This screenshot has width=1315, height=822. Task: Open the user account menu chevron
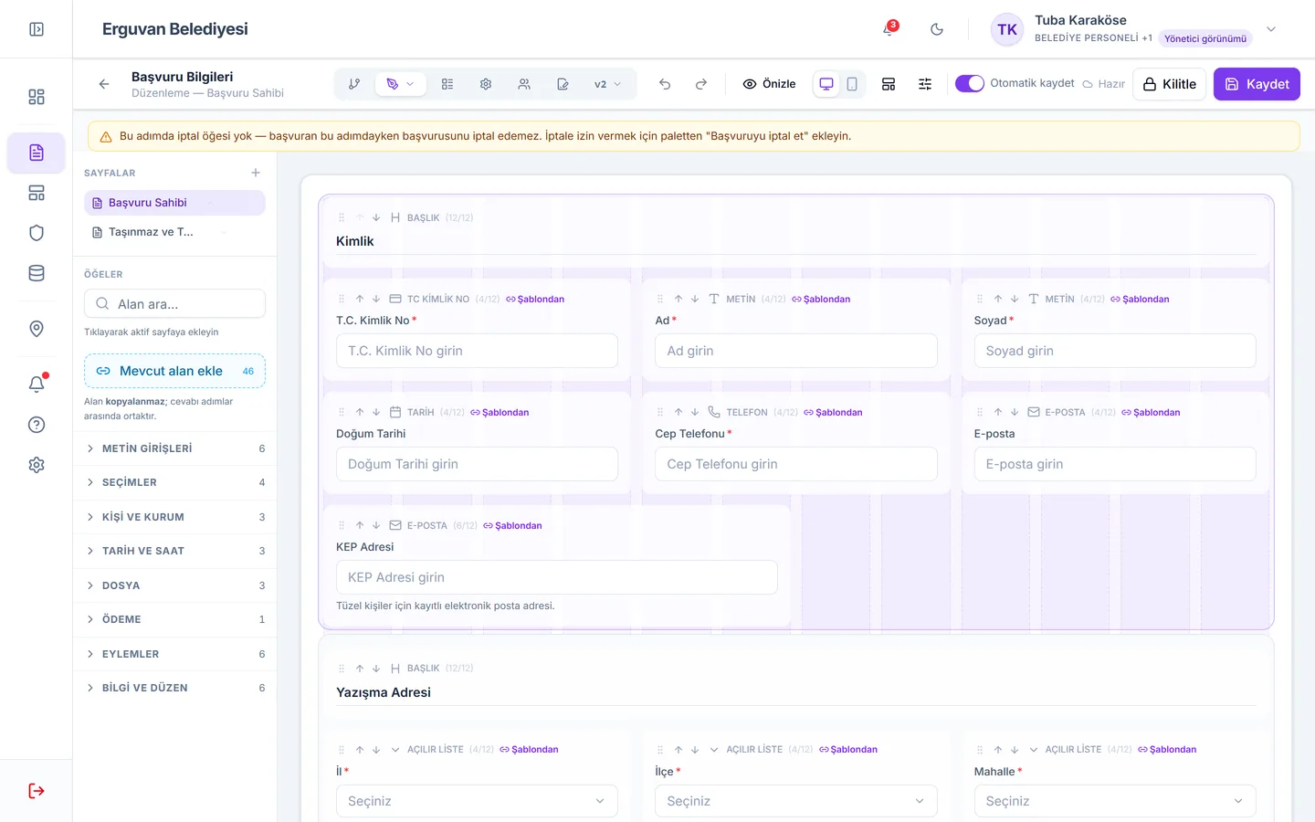pyautogui.click(x=1271, y=29)
